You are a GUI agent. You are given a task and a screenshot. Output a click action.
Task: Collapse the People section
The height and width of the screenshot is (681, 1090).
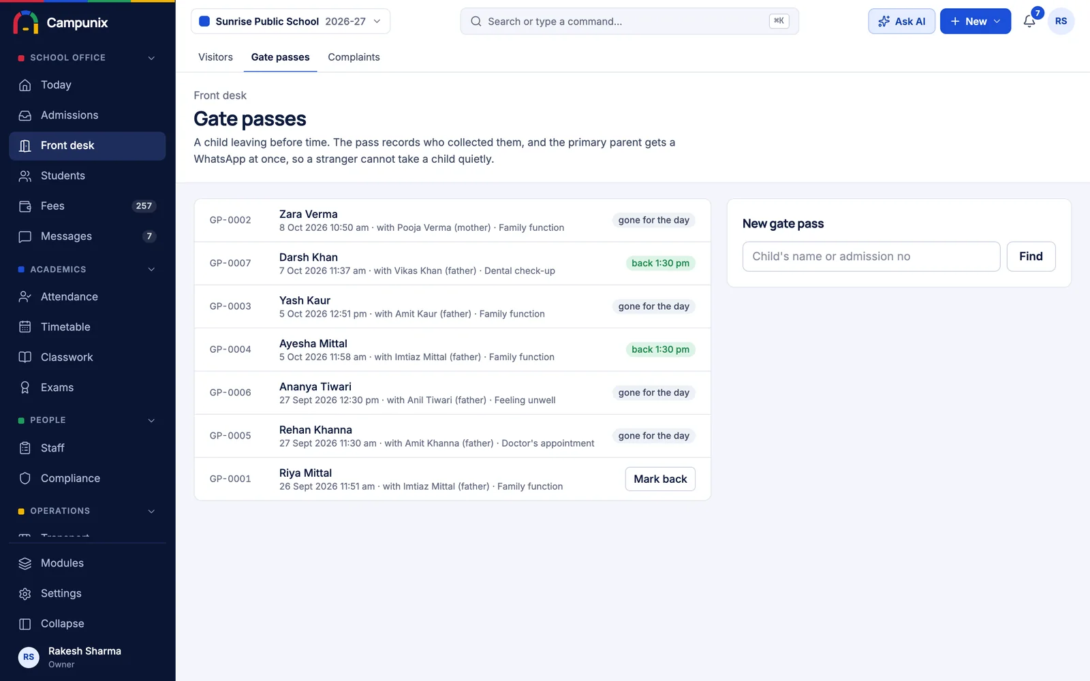(x=151, y=420)
